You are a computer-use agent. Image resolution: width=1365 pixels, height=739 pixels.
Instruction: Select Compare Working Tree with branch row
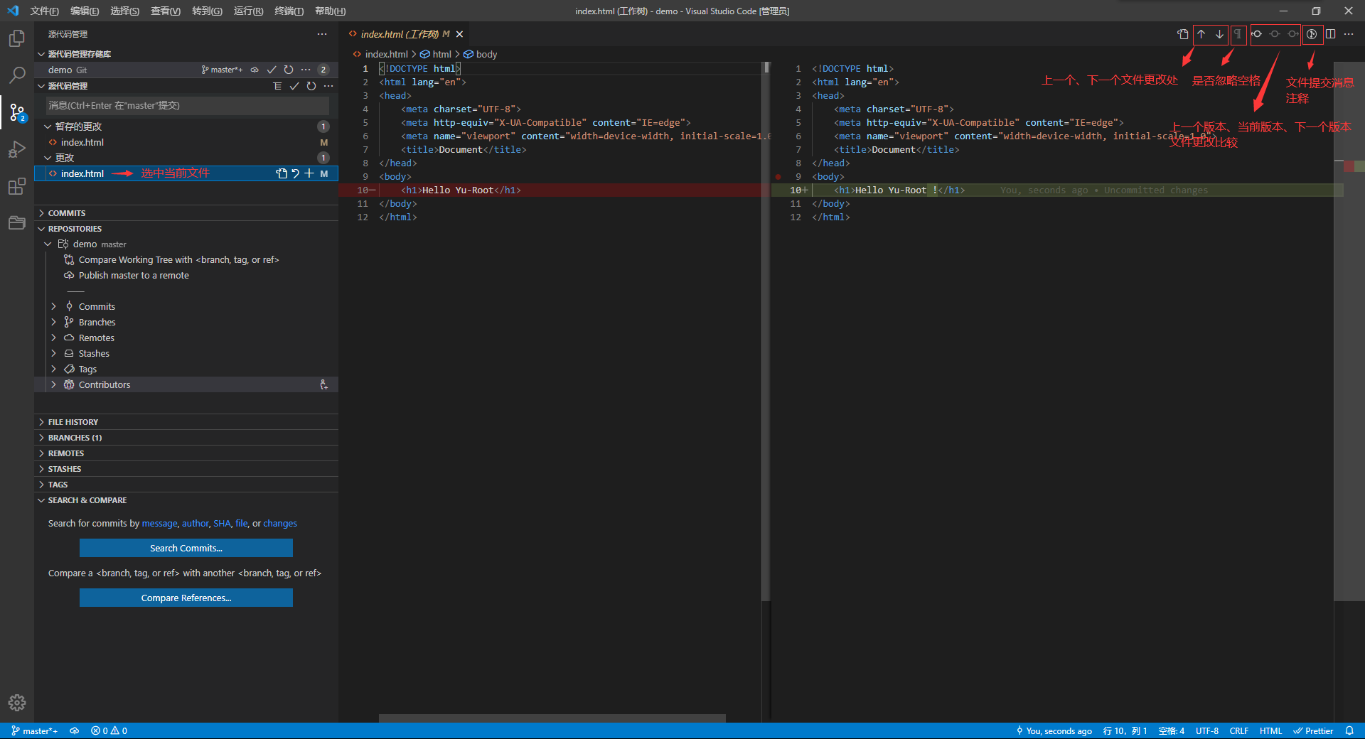186,260
